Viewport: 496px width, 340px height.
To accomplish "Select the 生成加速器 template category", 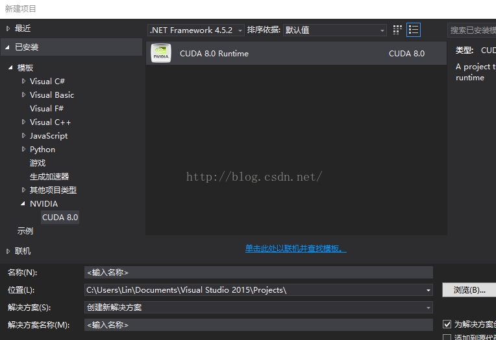I will coord(49,176).
